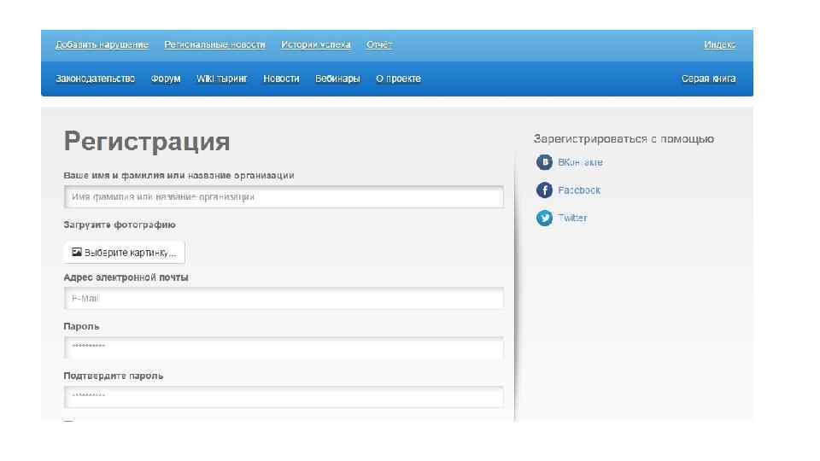Click the Facebook round icon
This screenshot has height=461, width=820.
pos(544,190)
